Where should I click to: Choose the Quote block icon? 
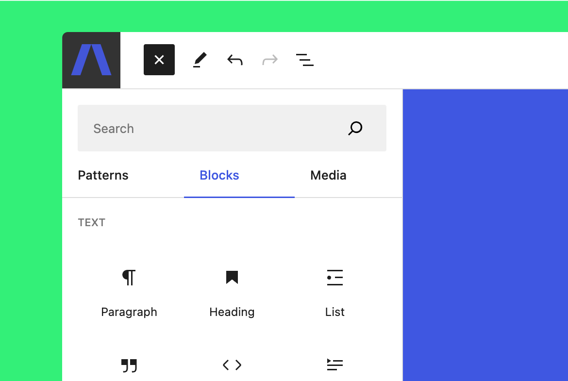coord(129,365)
